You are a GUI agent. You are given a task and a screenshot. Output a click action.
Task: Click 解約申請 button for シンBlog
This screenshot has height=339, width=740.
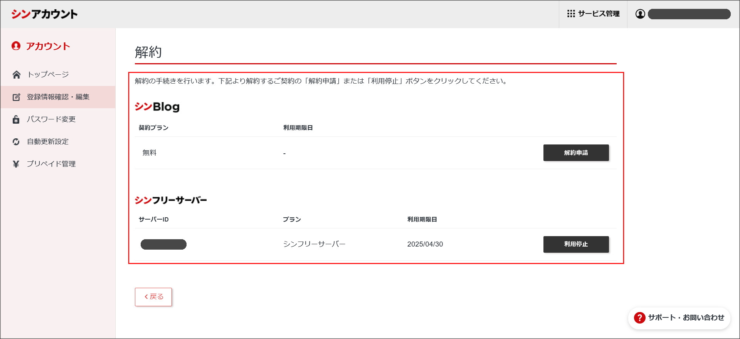pyautogui.click(x=576, y=153)
